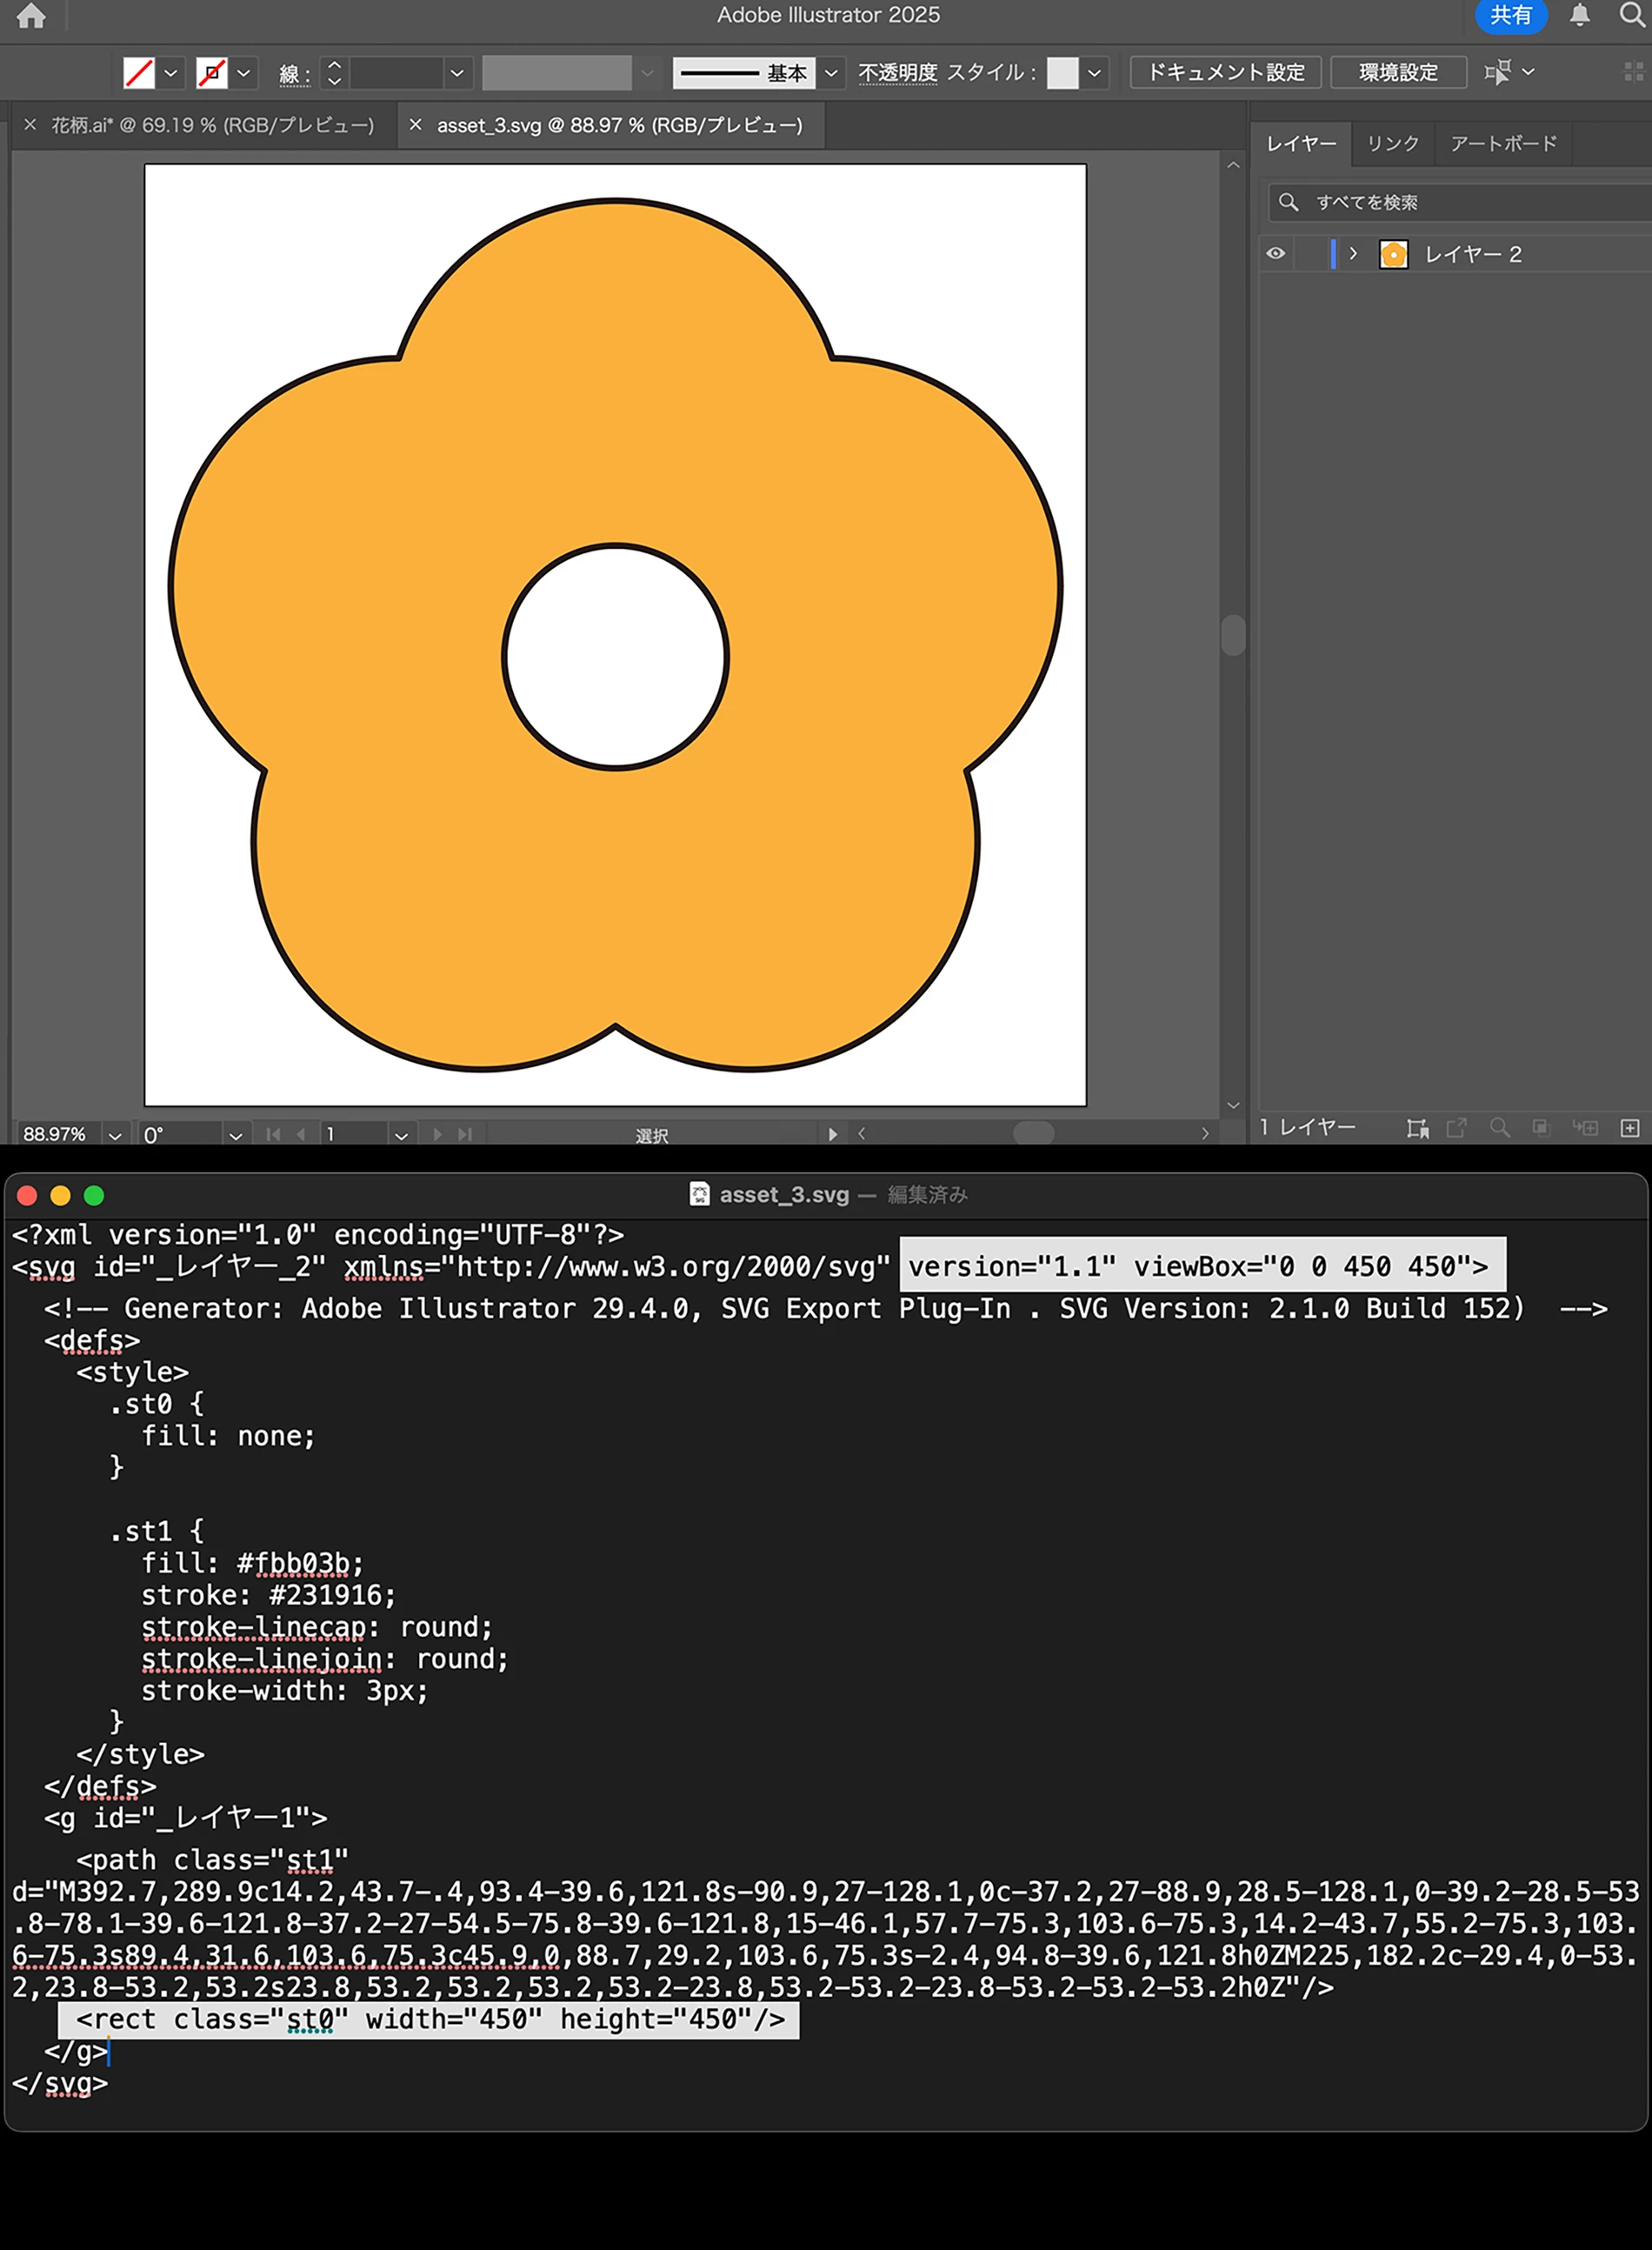Click the stroke color swatch in control bar
The image size is (1652, 2250).
tap(211, 72)
